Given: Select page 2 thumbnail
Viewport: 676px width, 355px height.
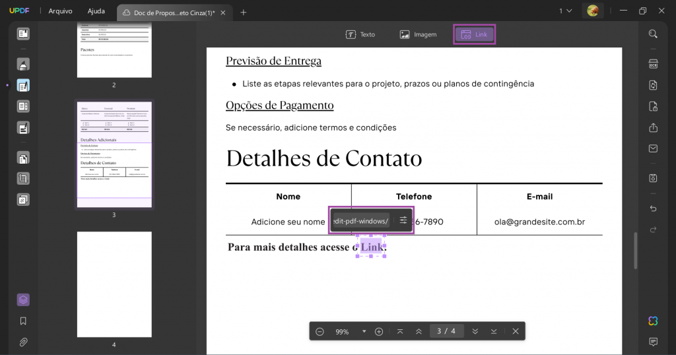Looking at the screenshot, I should [x=114, y=50].
